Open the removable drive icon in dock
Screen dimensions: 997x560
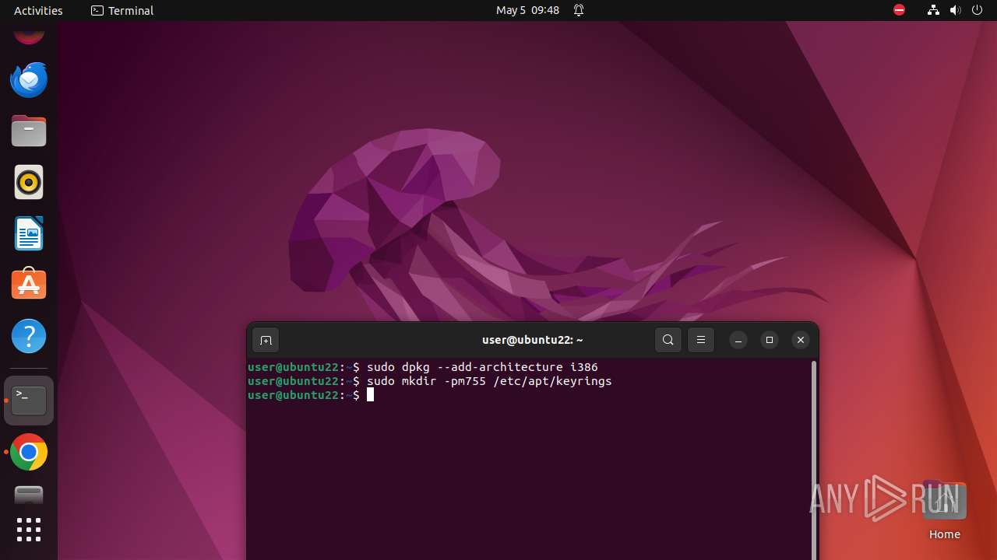point(29,495)
